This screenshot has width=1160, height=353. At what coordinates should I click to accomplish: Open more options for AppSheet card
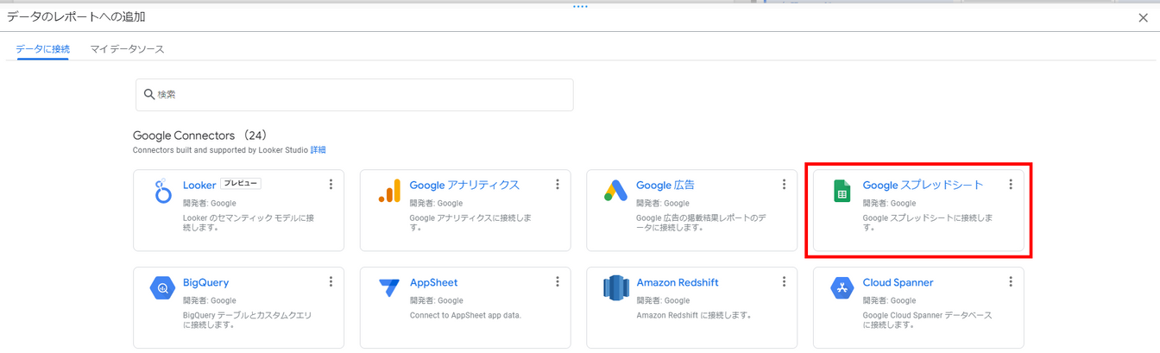(558, 282)
